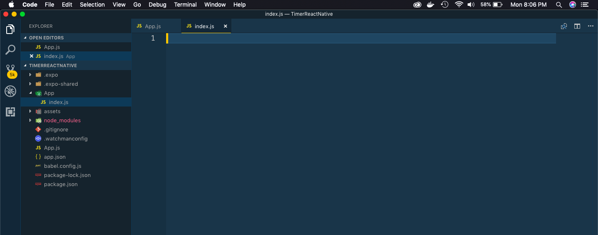
Task: Open Source Control view with 5k badge
Action: [x=10, y=71]
